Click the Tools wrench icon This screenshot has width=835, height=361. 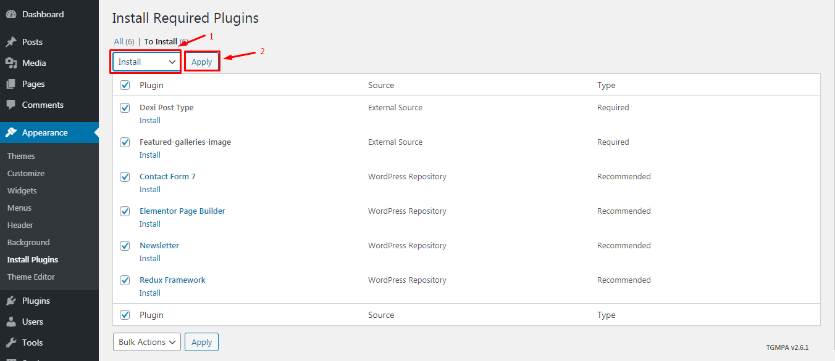[11, 343]
